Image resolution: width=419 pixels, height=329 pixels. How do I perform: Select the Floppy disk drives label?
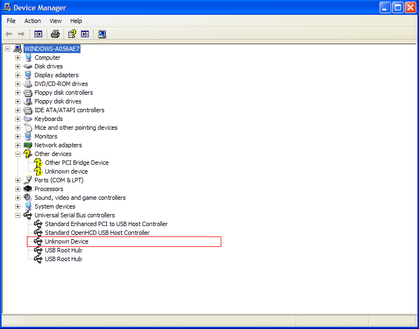coord(58,101)
